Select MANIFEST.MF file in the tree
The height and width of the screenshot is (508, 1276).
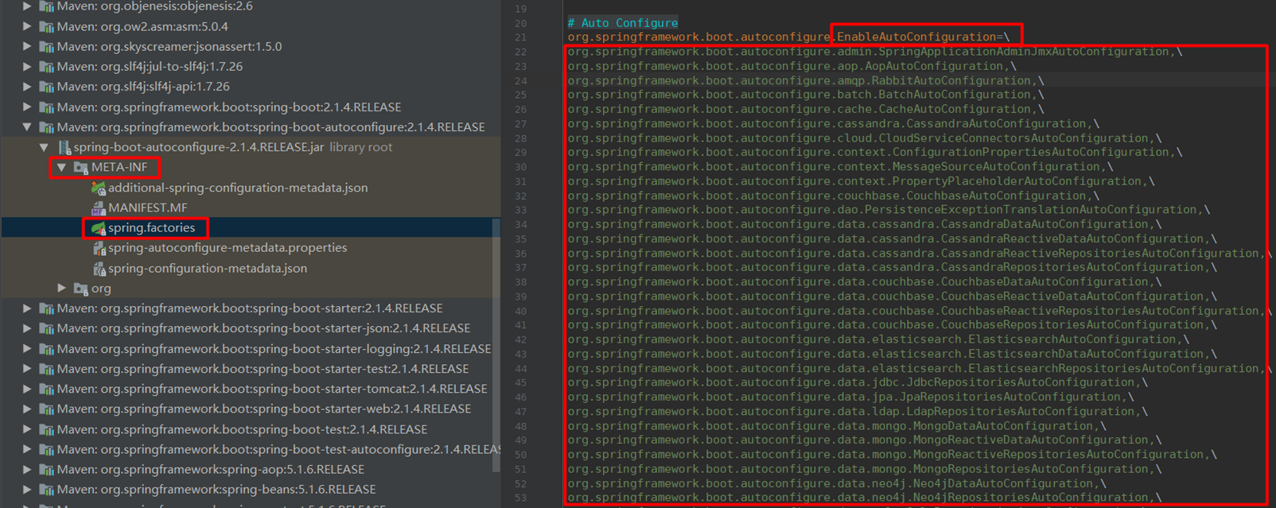pos(148,208)
